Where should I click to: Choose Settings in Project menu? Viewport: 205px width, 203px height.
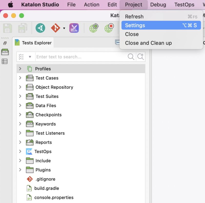(161, 25)
